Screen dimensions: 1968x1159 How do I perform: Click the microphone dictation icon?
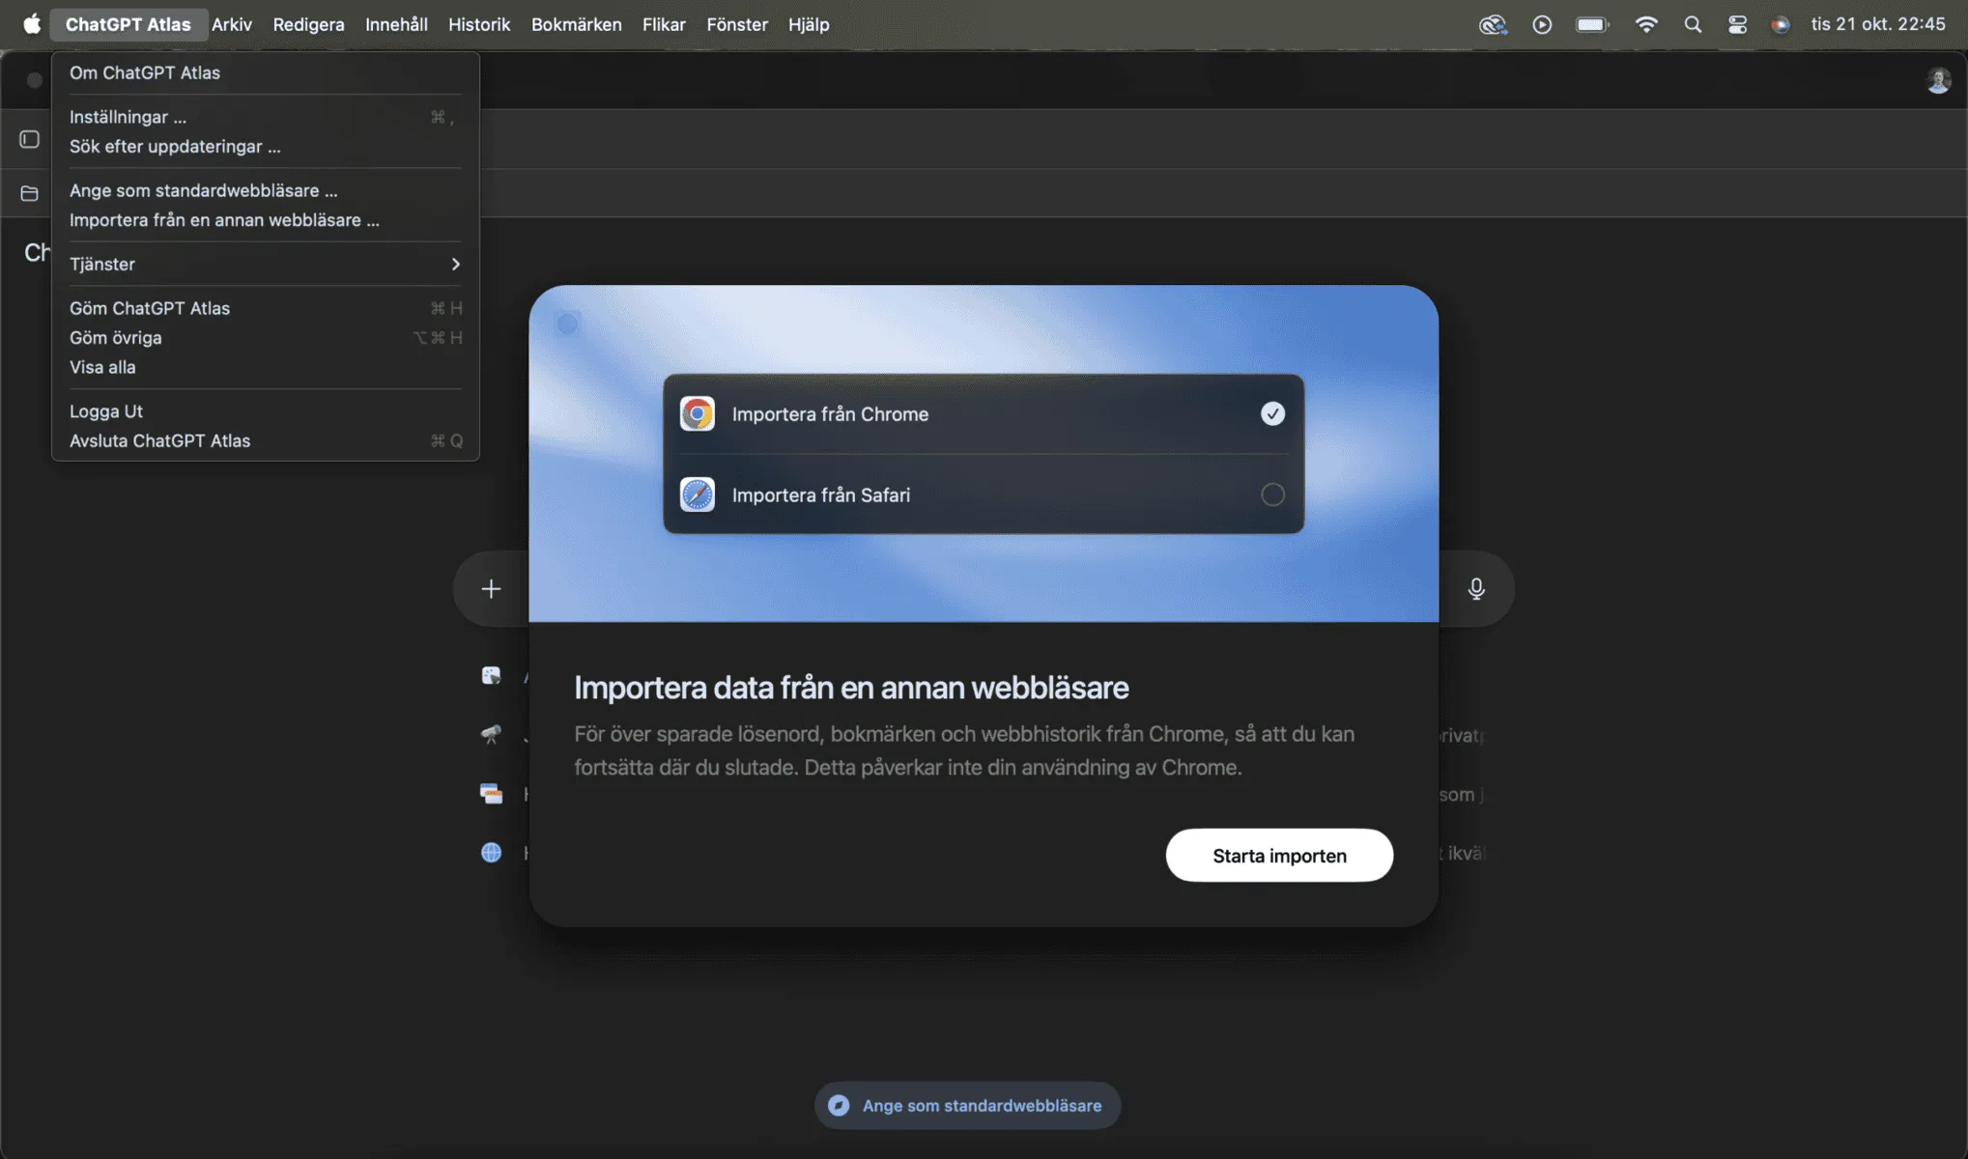click(x=1475, y=588)
